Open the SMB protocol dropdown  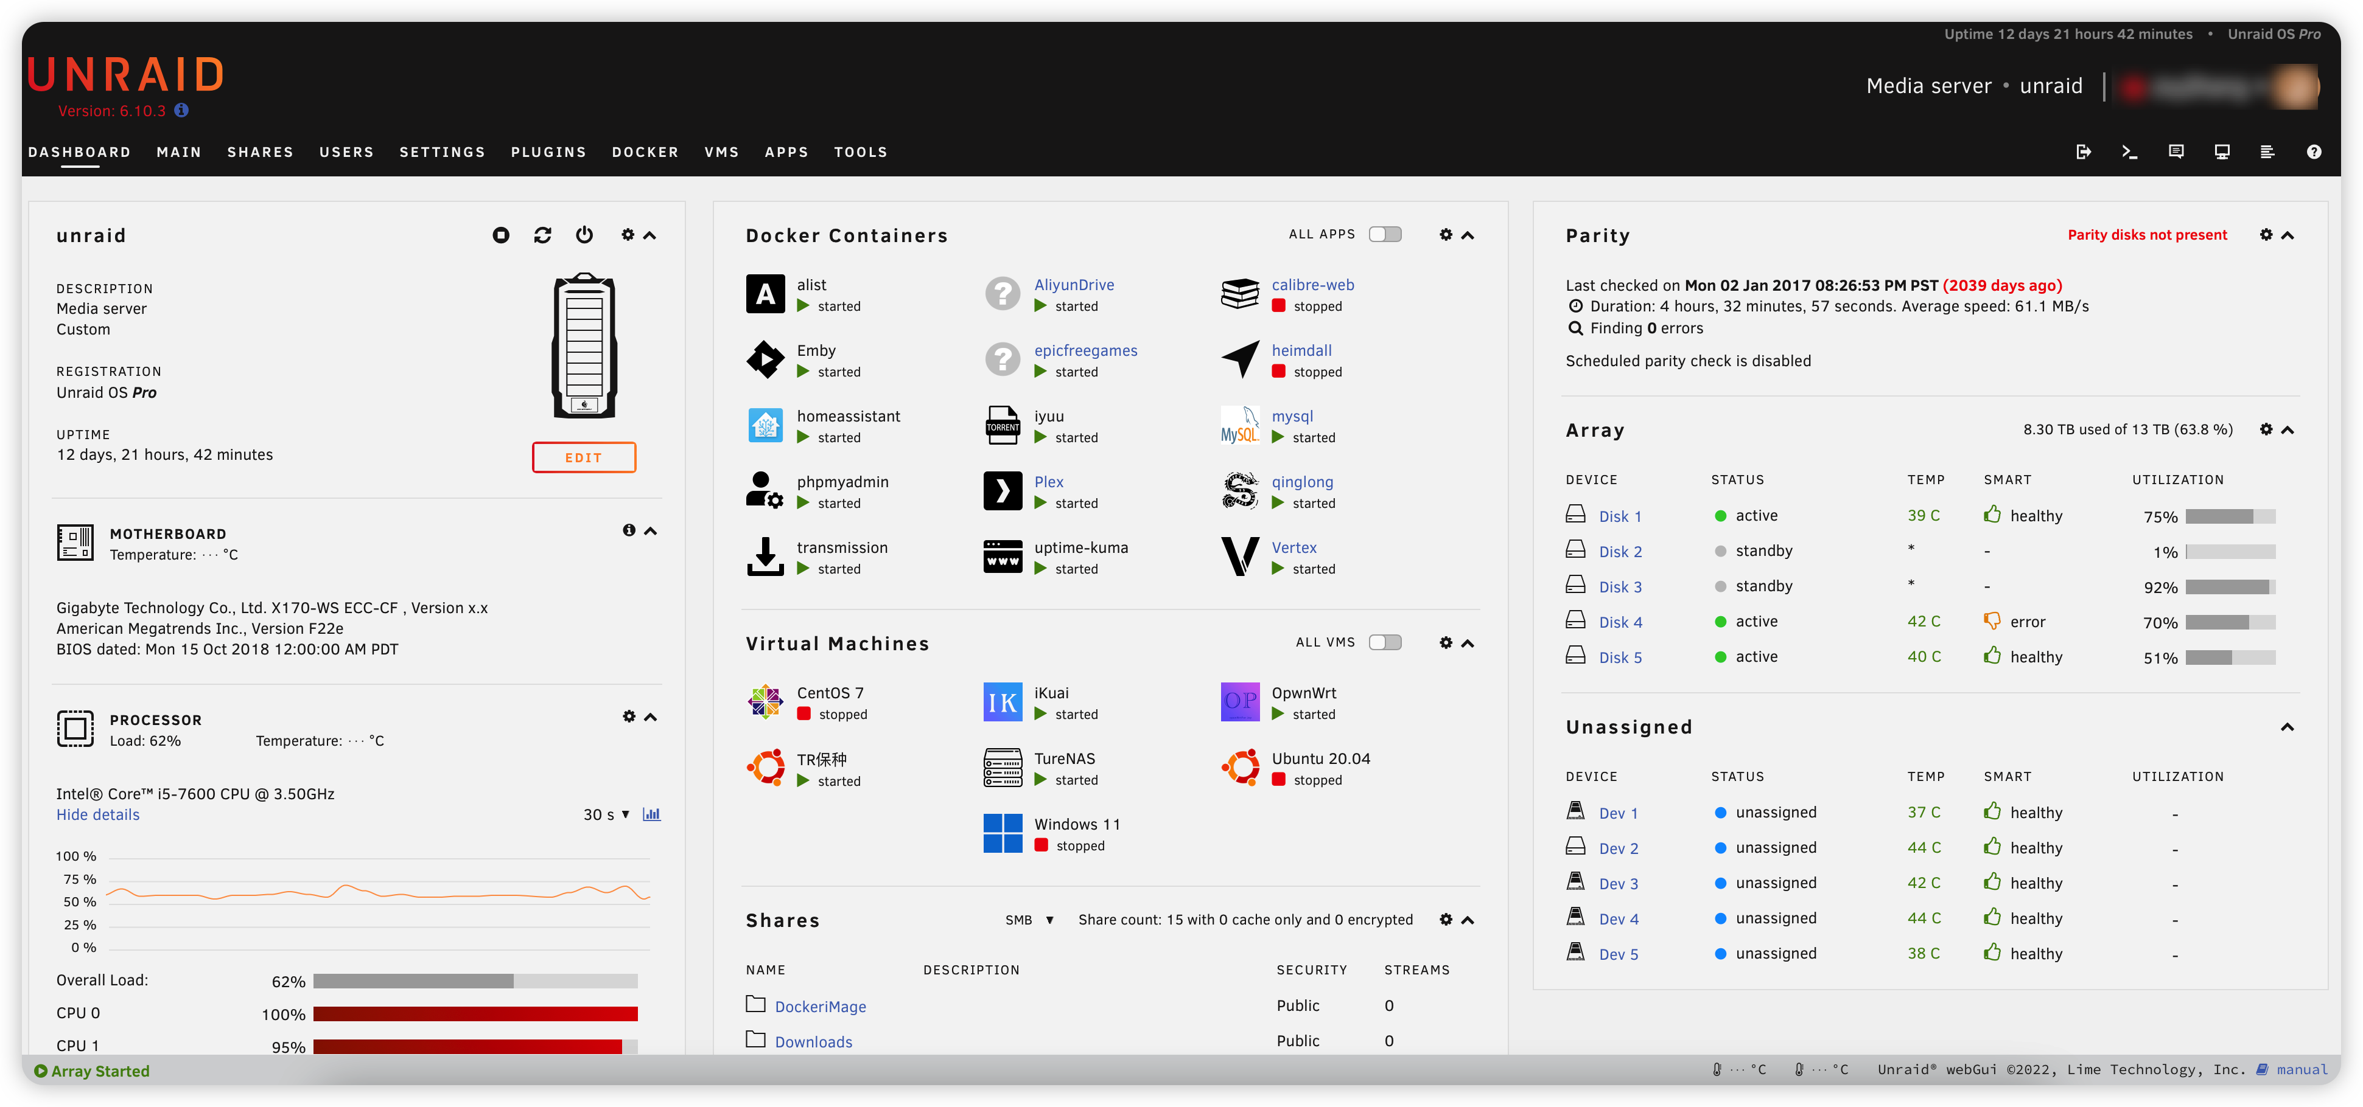point(1029,920)
